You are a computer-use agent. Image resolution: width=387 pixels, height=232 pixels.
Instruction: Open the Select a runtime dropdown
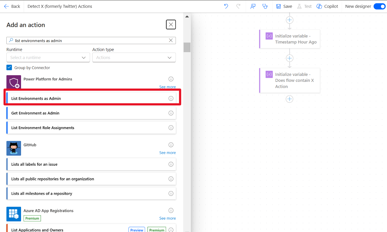[x=48, y=57]
